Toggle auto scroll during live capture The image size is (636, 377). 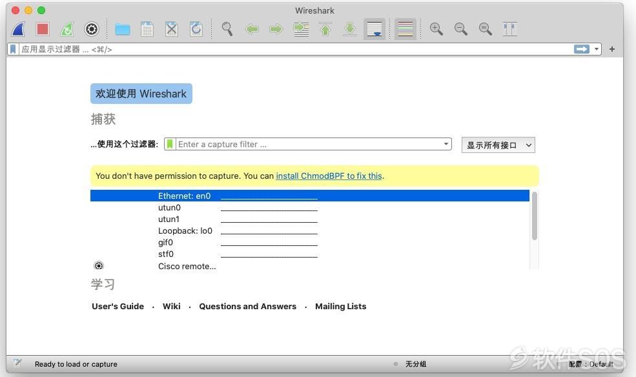click(x=374, y=29)
